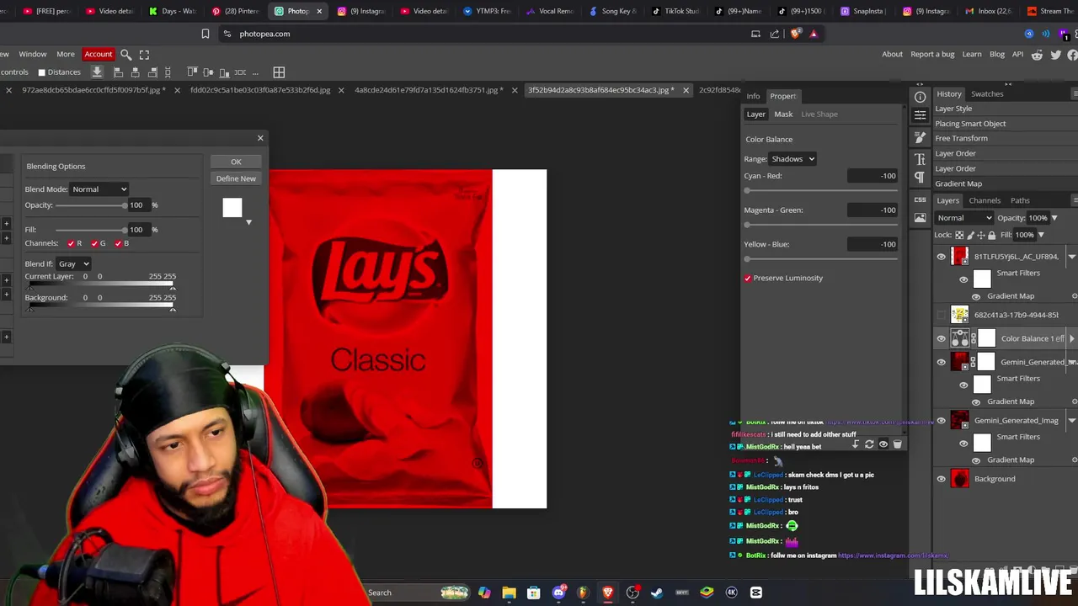Show the hidden 682c41a3 layer

pos(942,315)
